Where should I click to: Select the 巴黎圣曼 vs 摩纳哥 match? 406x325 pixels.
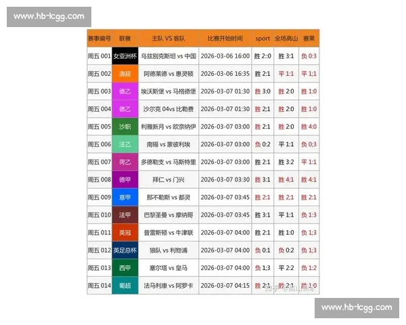coord(168,215)
